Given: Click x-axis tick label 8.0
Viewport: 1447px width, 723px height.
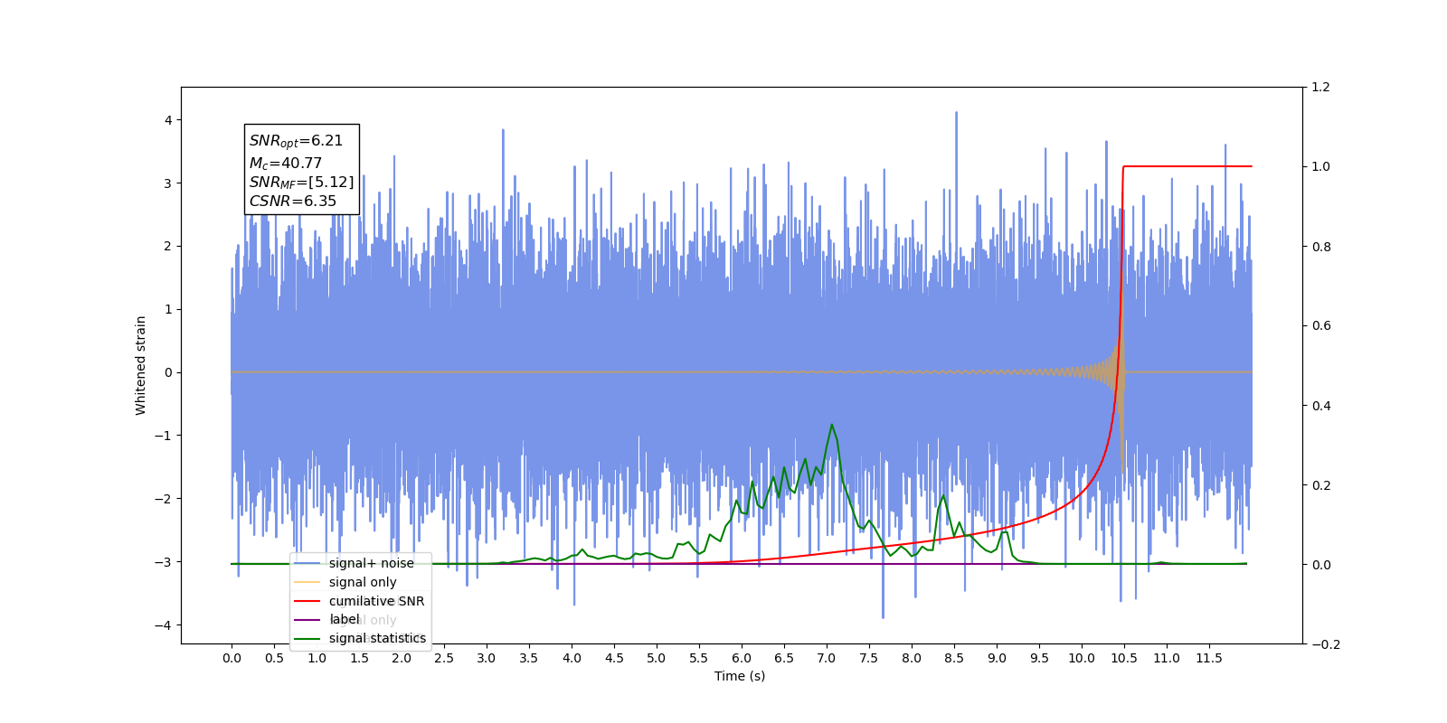Looking at the screenshot, I should click(912, 658).
